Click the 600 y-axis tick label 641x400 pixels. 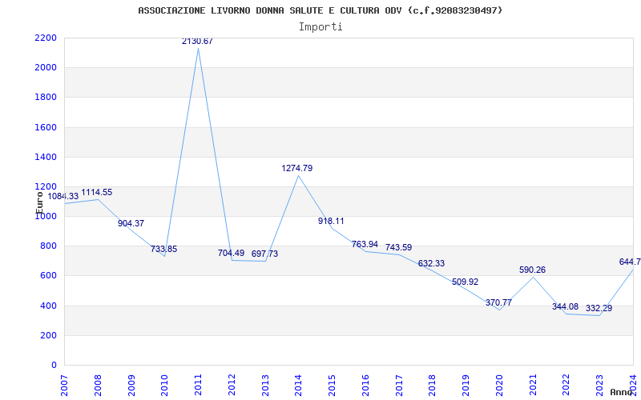48,276
